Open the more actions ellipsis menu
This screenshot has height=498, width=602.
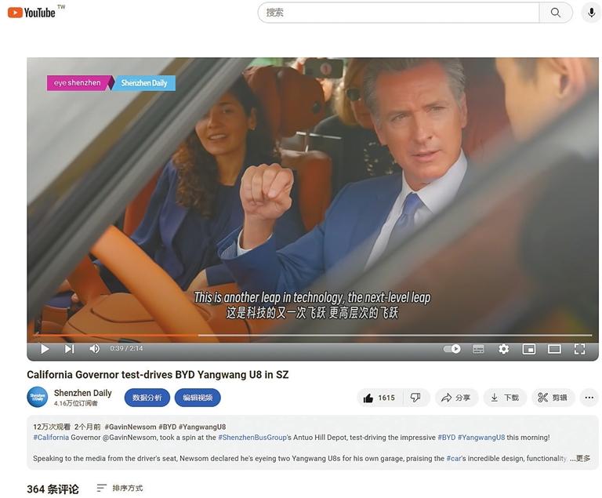coord(589,398)
